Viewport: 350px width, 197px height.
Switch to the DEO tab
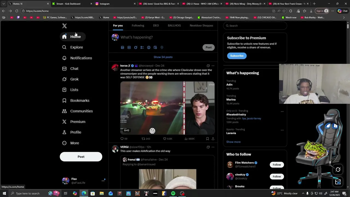click(x=156, y=25)
